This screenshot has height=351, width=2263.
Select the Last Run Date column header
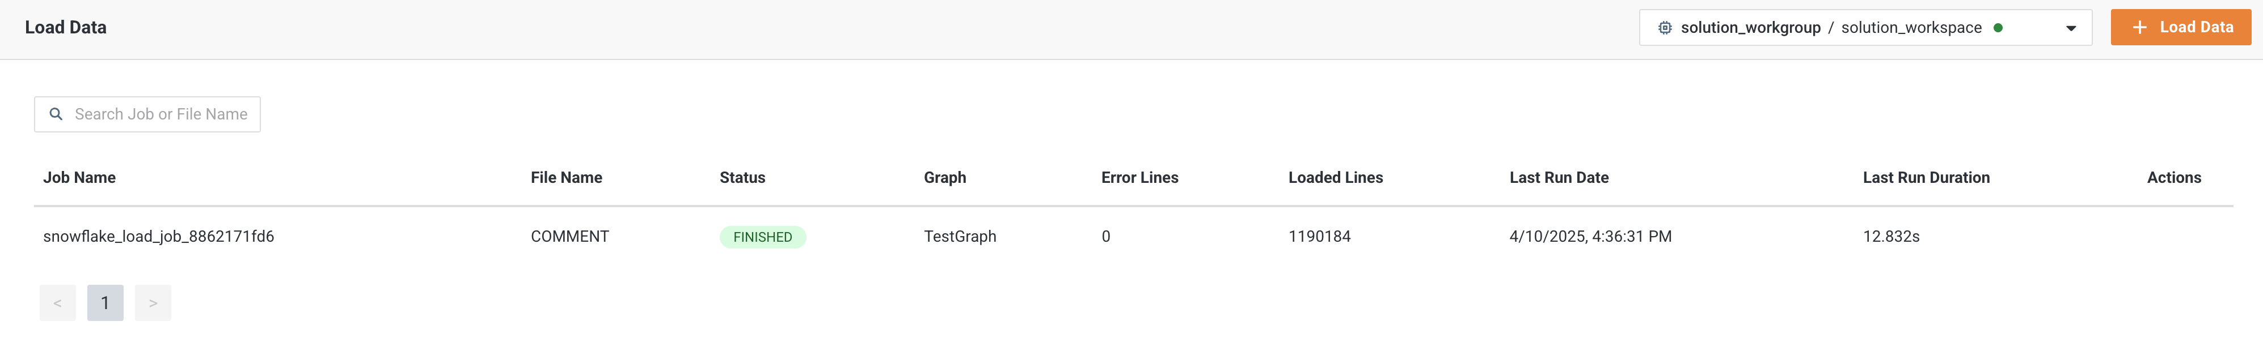click(x=1559, y=177)
